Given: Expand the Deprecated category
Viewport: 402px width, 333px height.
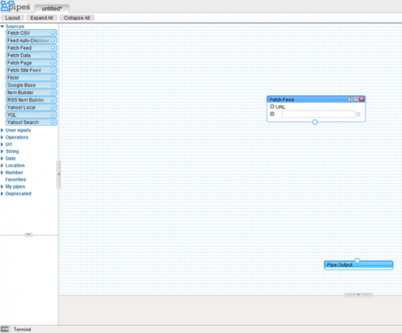Looking at the screenshot, I should [2, 194].
